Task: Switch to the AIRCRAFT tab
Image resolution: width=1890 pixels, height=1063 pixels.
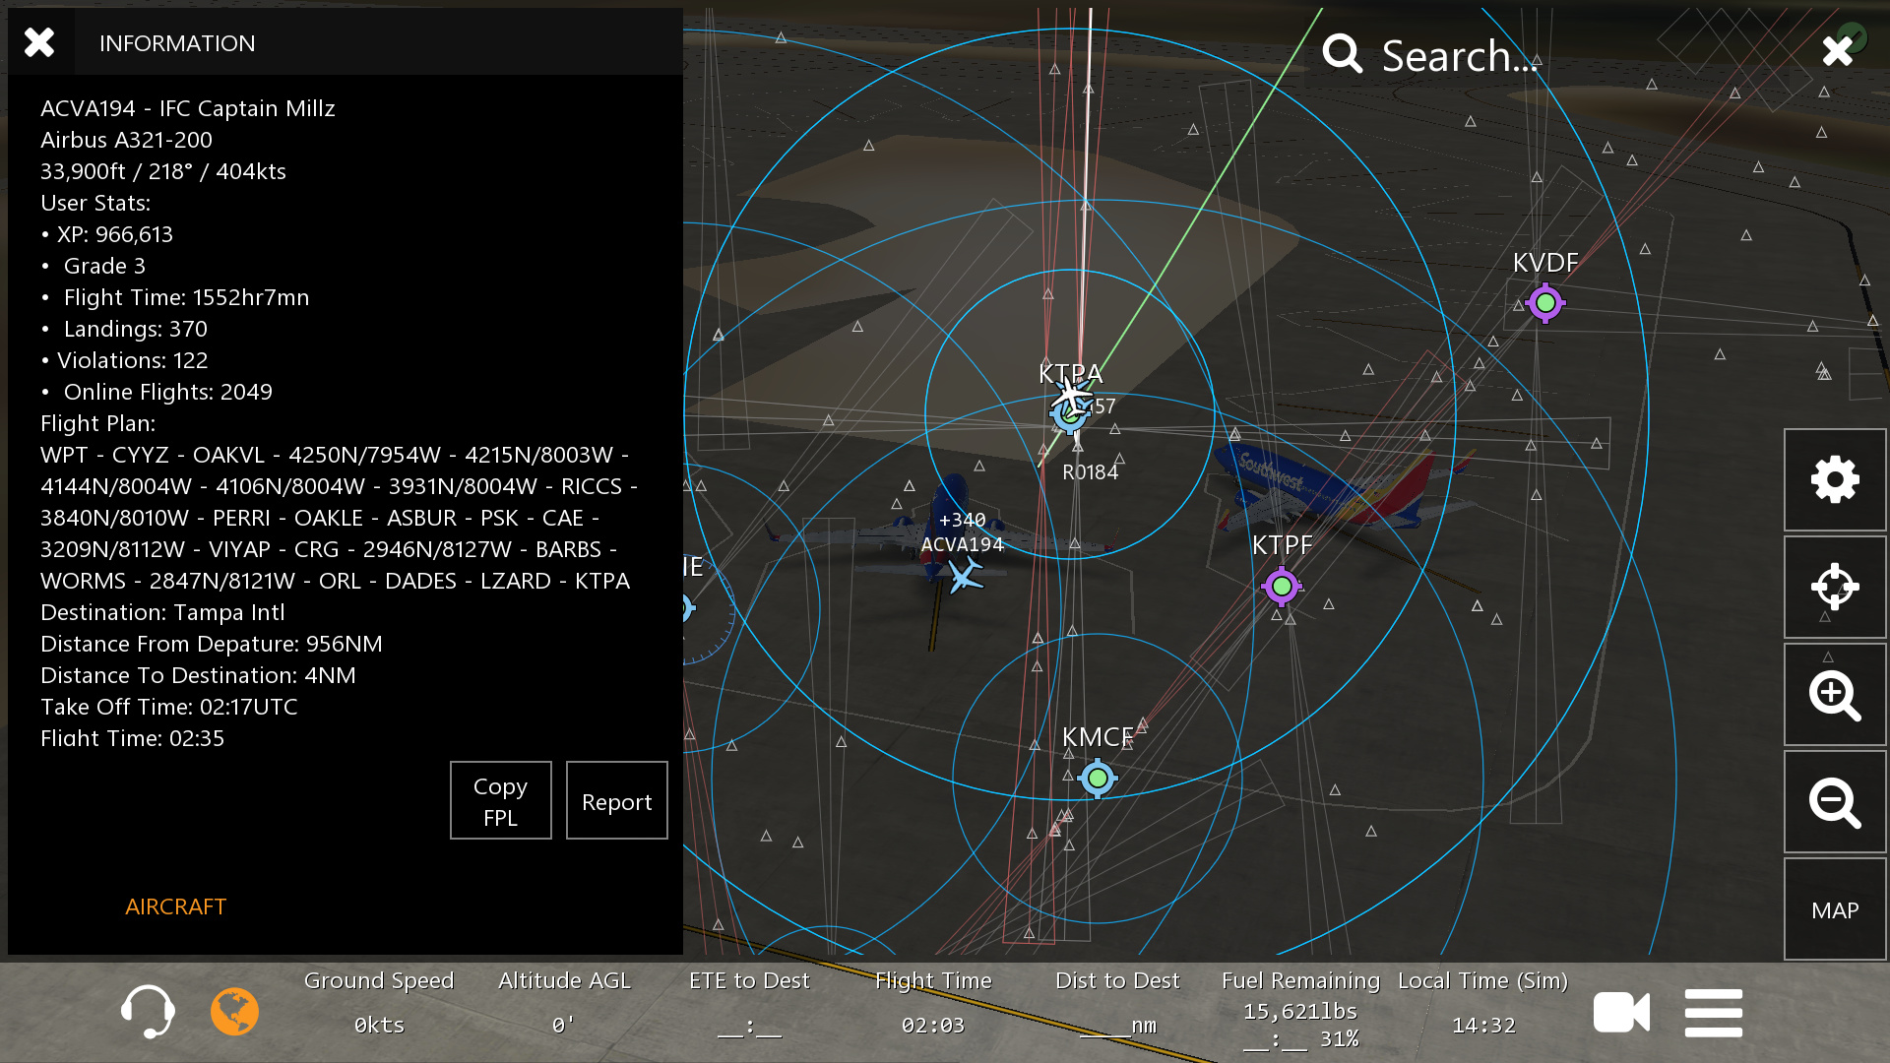Action: point(175,907)
